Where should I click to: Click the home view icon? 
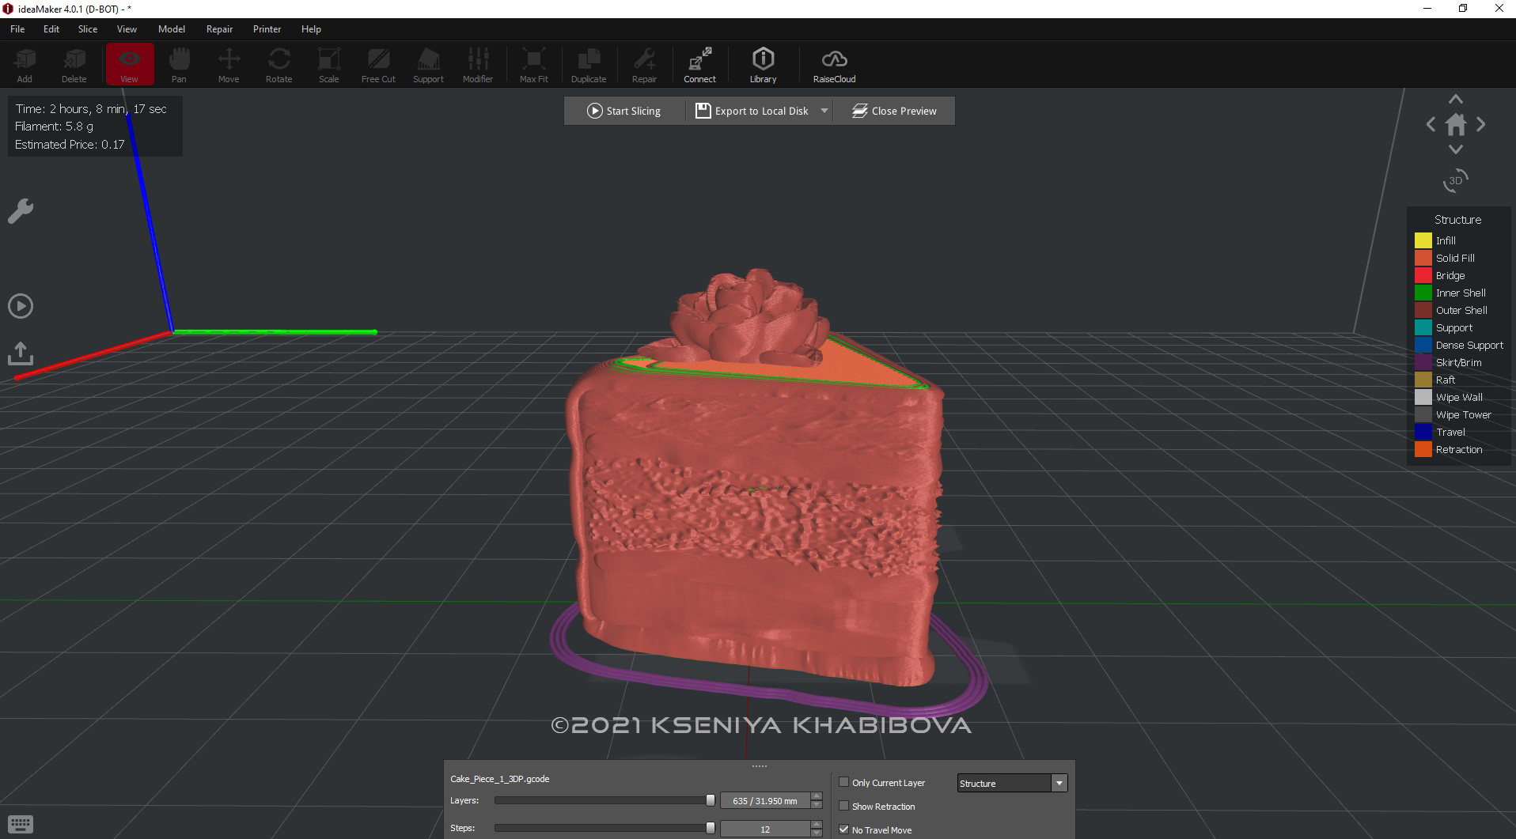click(1455, 124)
